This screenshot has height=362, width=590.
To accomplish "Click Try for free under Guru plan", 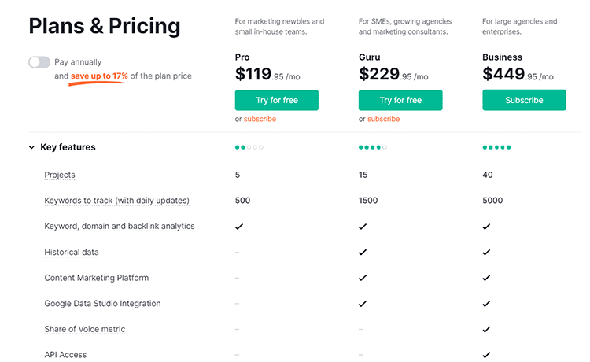I will (x=400, y=100).
